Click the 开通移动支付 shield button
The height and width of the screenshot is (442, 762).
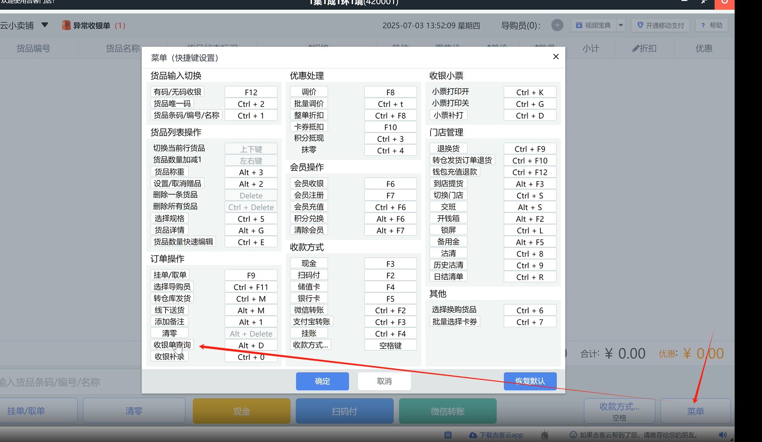[x=661, y=25]
